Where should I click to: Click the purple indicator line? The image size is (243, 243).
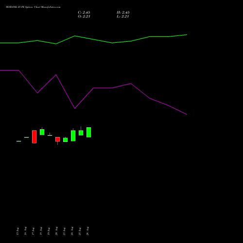93,88
